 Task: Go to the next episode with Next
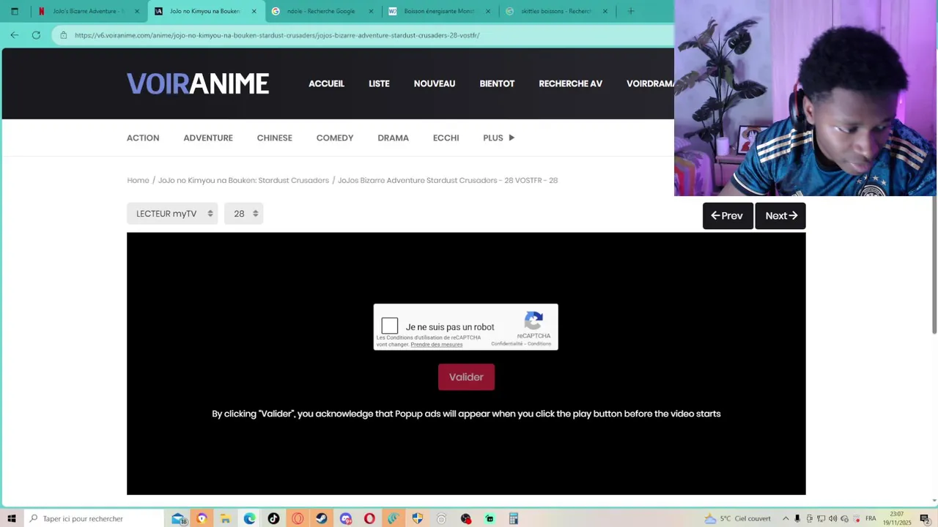tap(780, 216)
